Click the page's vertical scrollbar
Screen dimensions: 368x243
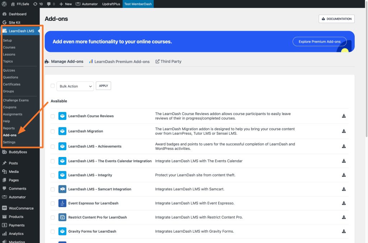pyautogui.click(x=366, y=70)
